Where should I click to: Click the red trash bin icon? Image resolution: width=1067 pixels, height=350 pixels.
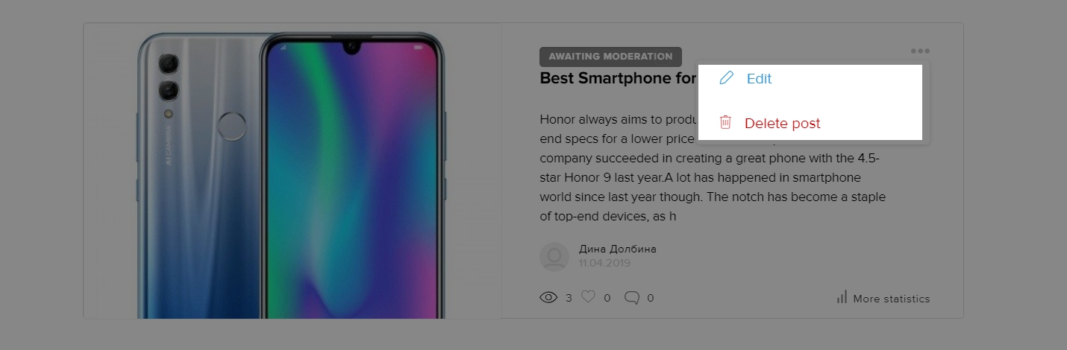tap(725, 123)
